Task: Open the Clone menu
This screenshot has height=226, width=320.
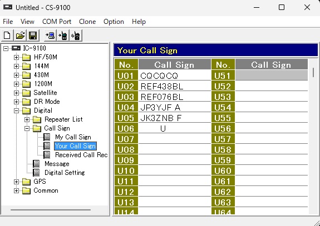Action: click(x=87, y=22)
